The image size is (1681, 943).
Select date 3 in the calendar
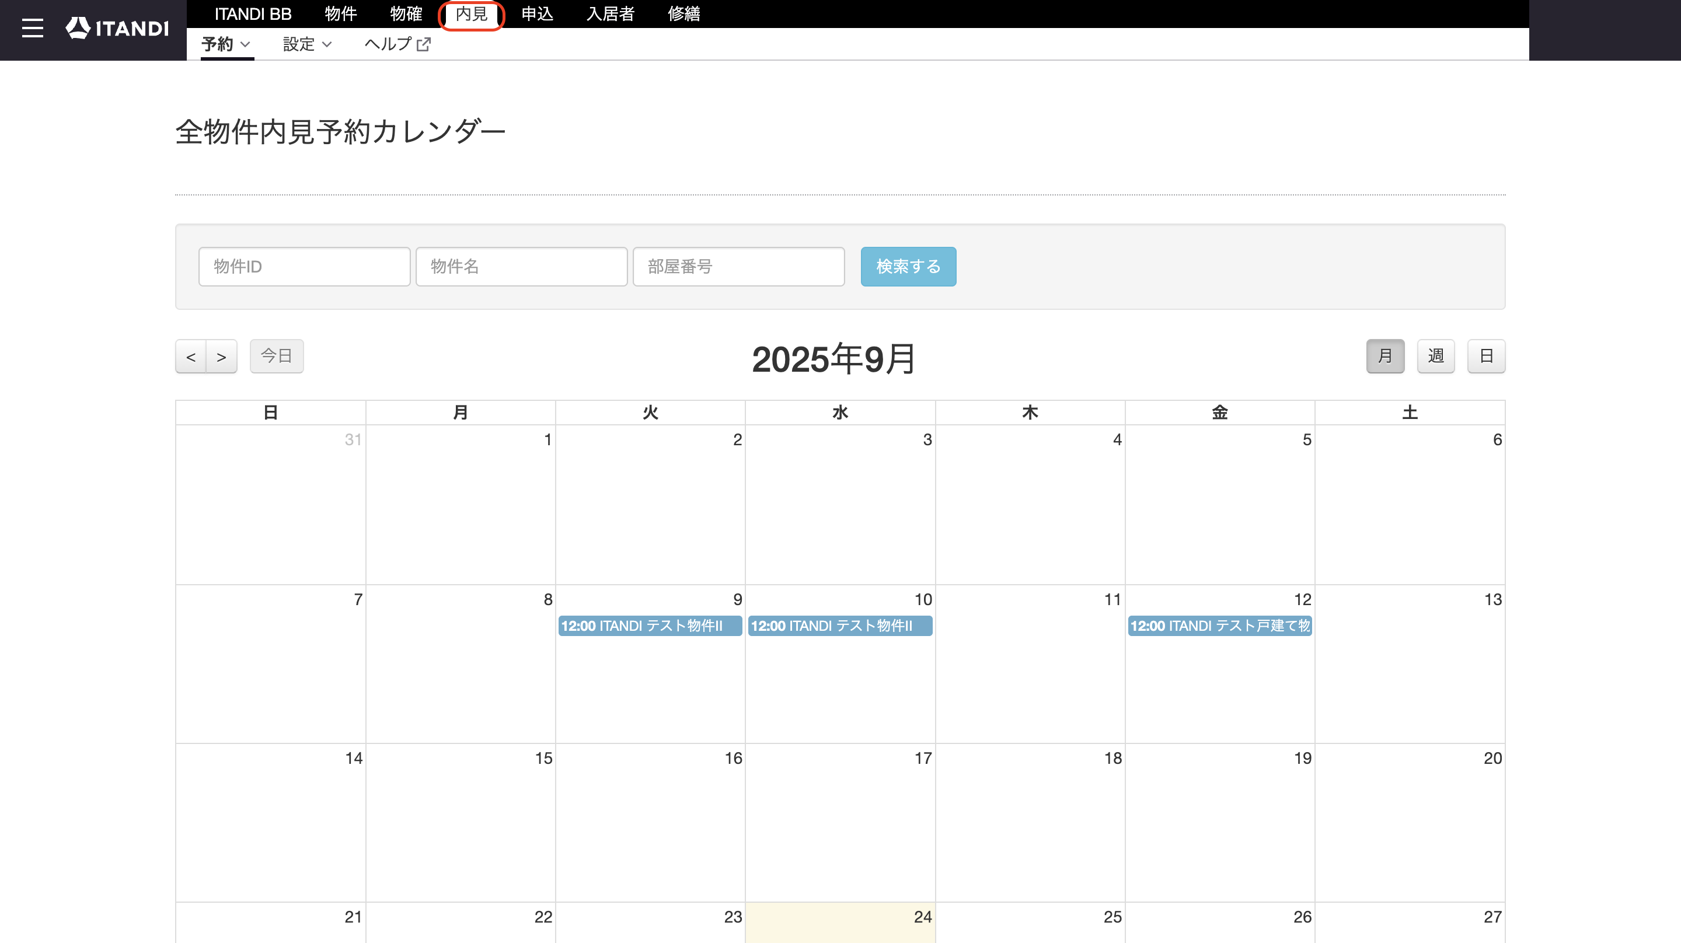click(927, 440)
